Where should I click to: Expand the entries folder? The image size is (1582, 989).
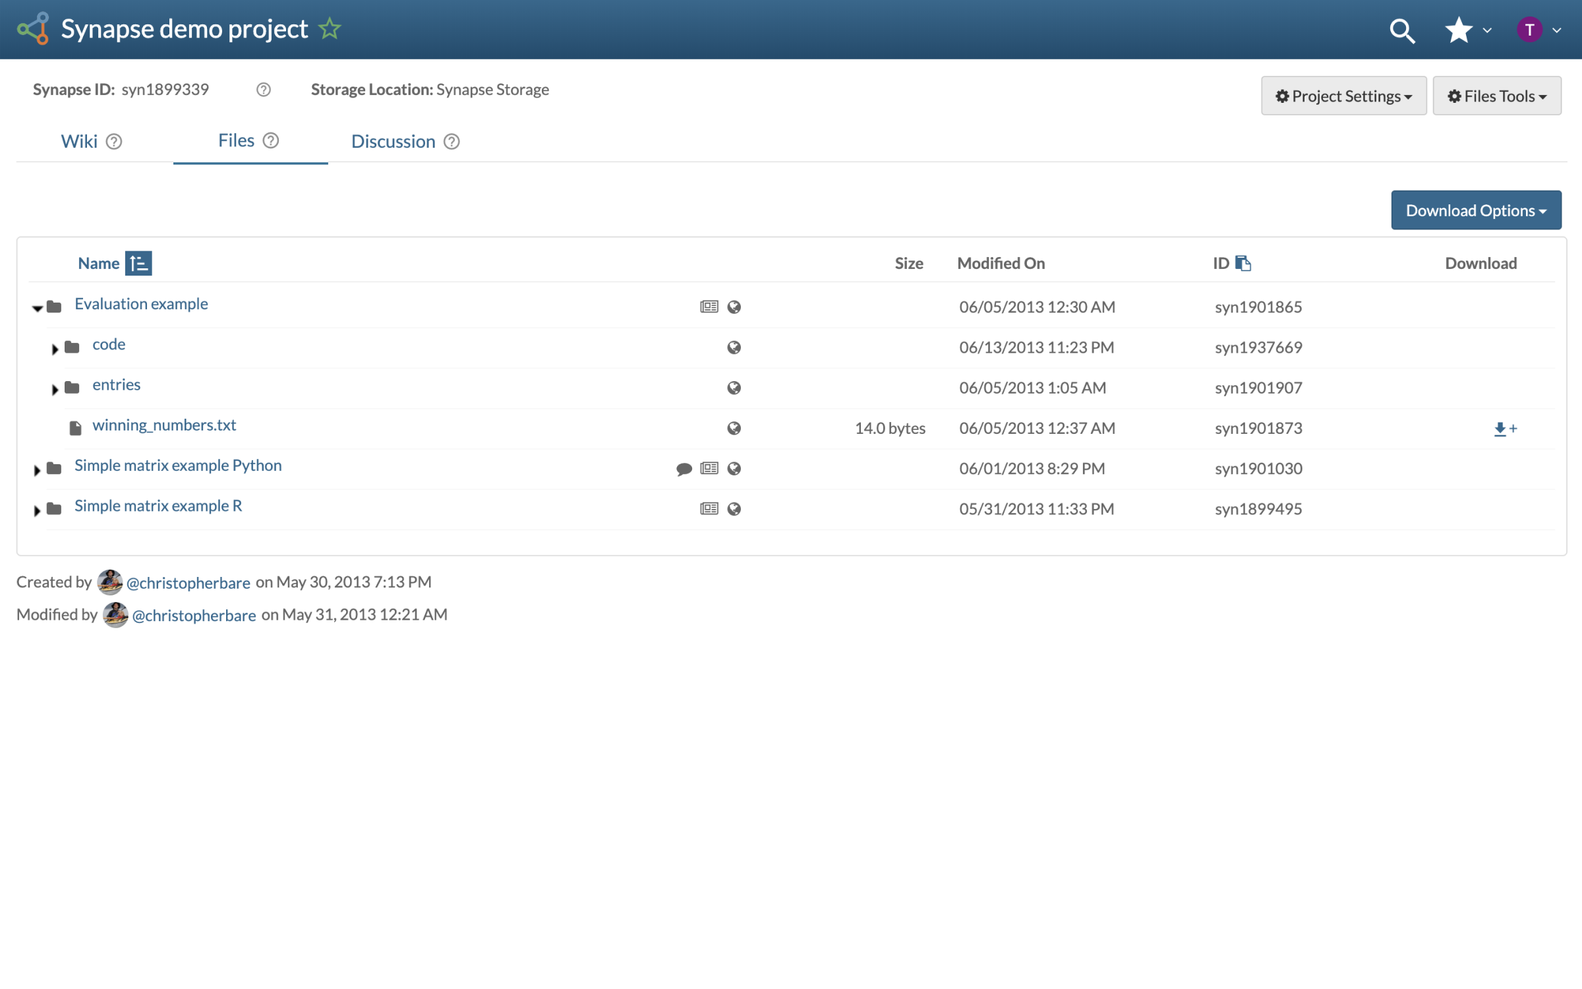tap(55, 389)
